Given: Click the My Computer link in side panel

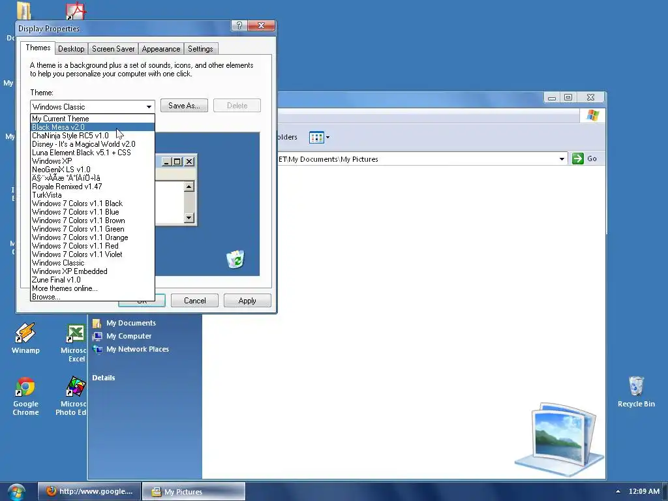Looking at the screenshot, I should pos(129,336).
